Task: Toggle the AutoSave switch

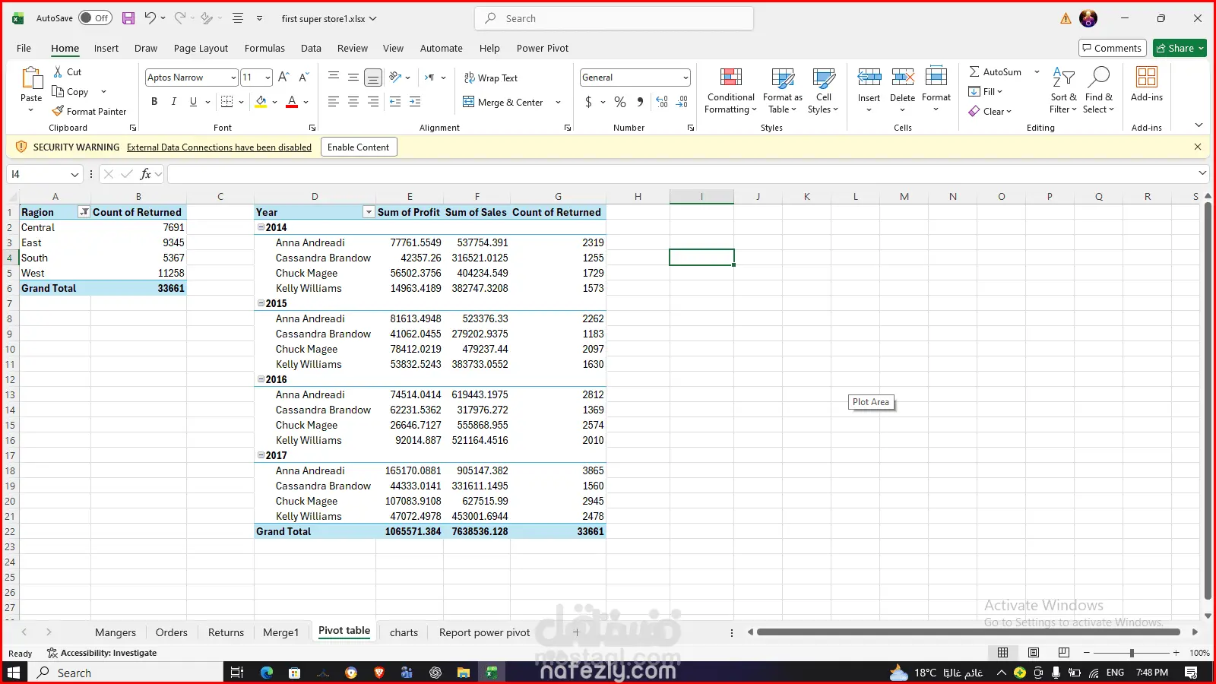Action: (x=95, y=18)
